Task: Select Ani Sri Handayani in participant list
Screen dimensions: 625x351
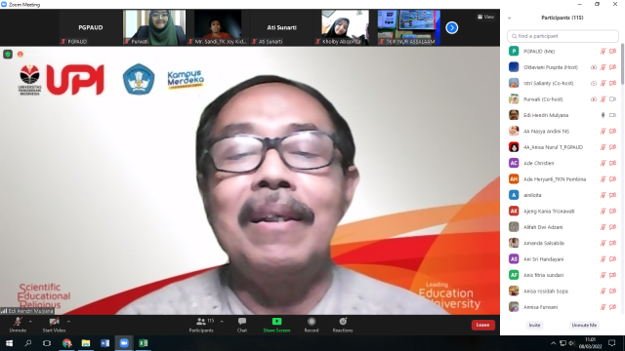Action: coord(562,259)
